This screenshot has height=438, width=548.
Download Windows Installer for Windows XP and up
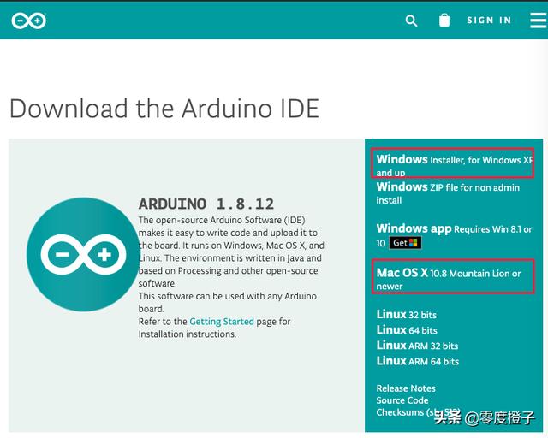coord(454,166)
